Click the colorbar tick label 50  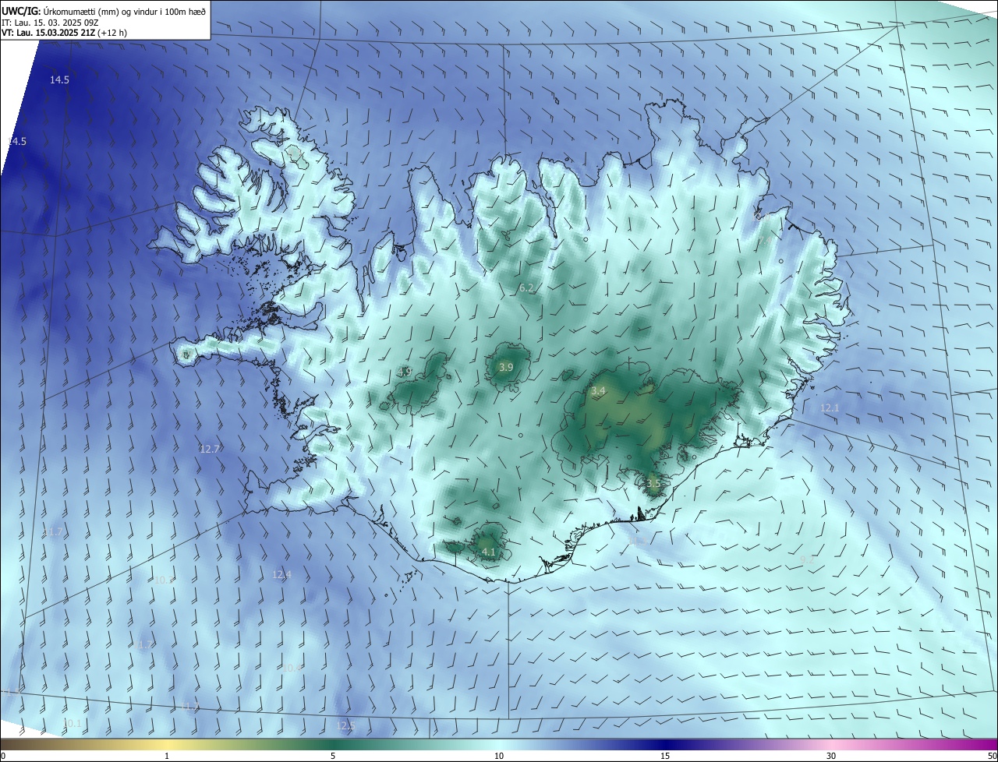[992, 756]
